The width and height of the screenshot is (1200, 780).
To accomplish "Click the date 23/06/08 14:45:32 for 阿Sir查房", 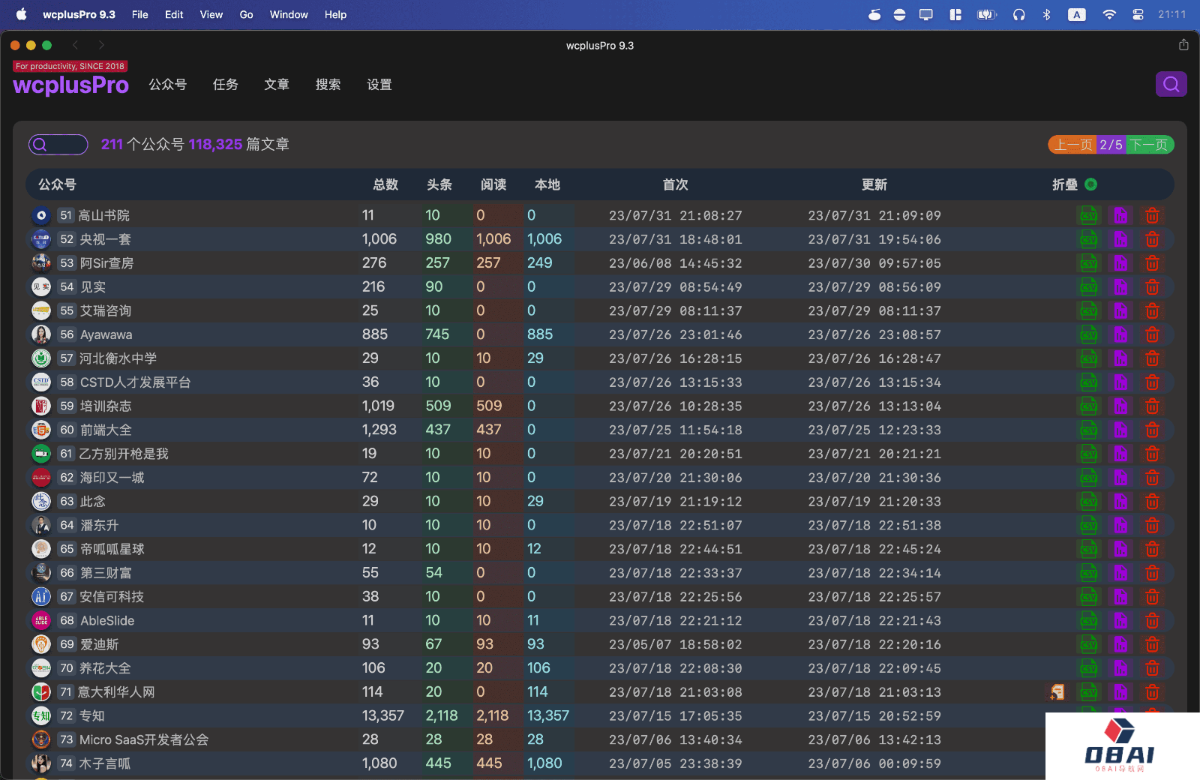I will coord(676,263).
